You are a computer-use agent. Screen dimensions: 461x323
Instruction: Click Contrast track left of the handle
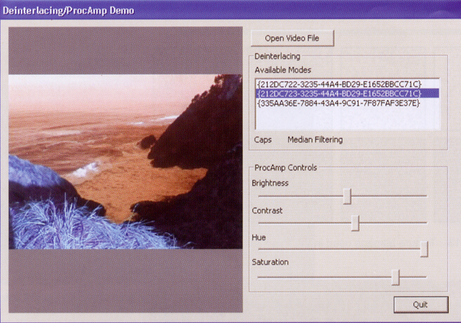[x=303, y=223]
